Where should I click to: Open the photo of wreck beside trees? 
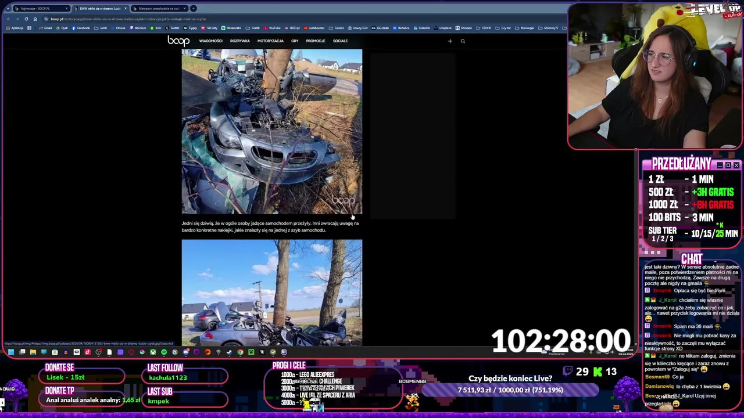[x=271, y=293]
